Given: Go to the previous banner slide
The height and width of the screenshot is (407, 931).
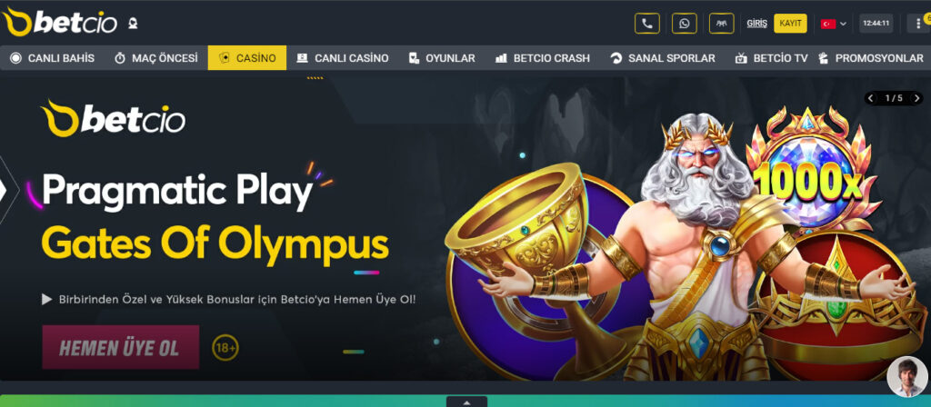Looking at the screenshot, I should point(871,98).
